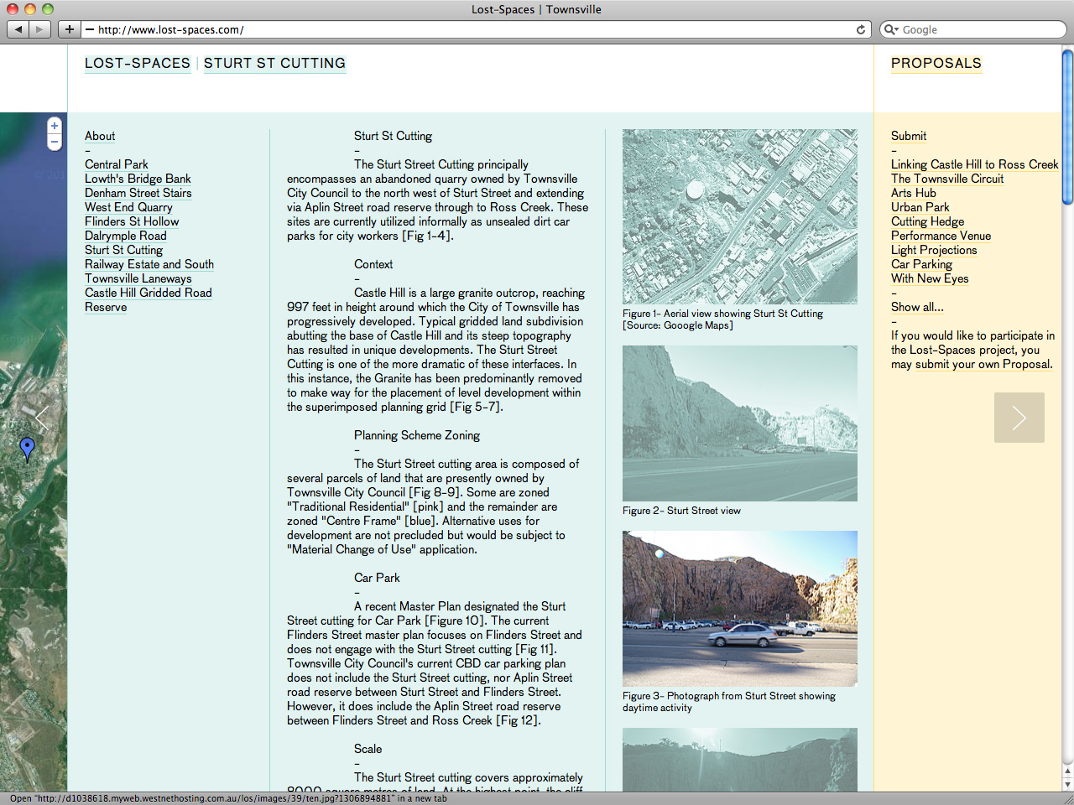Open the PROPOSALS heading link
Screen dimensions: 1074x805
(936, 64)
